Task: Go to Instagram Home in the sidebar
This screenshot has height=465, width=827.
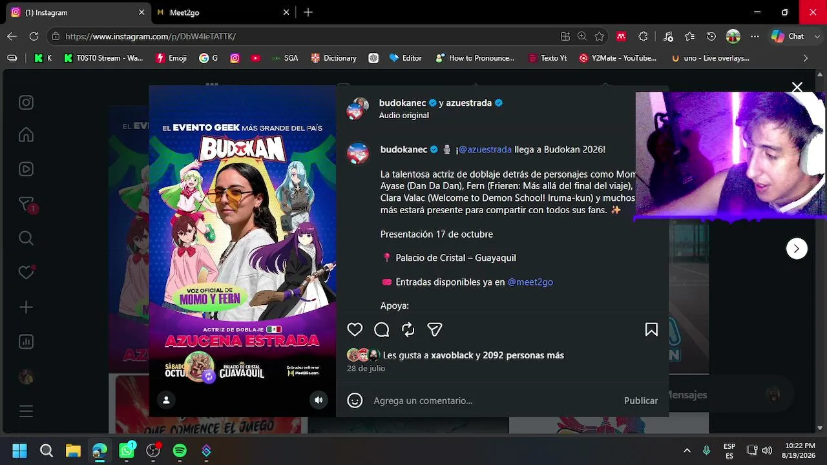Action: (x=26, y=135)
